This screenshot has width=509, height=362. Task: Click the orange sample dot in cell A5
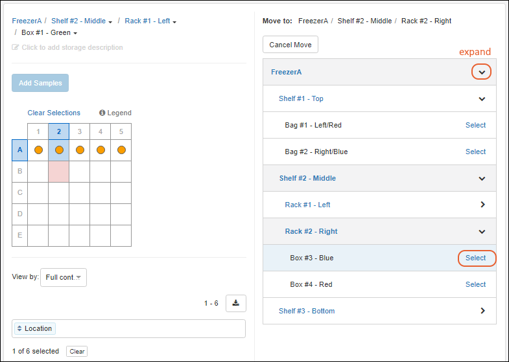point(121,150)
